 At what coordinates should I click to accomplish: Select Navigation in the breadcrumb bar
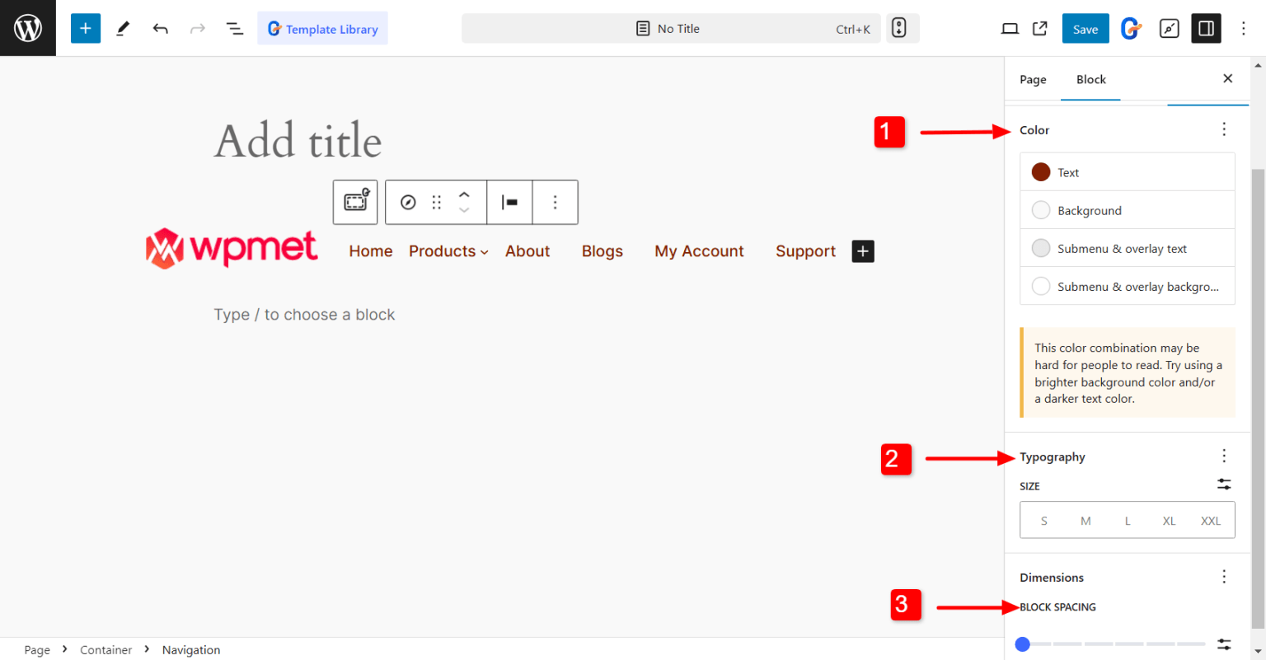click(x=190, y=649)
